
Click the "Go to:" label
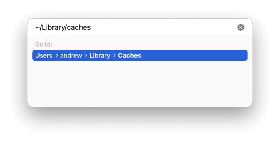coord(44,44)
